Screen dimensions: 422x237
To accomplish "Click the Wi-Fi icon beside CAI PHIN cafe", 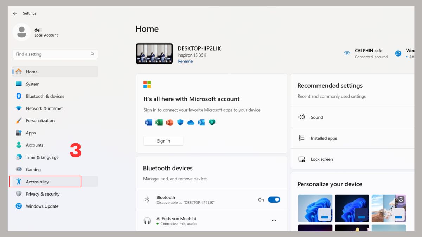I will point(347,53).
